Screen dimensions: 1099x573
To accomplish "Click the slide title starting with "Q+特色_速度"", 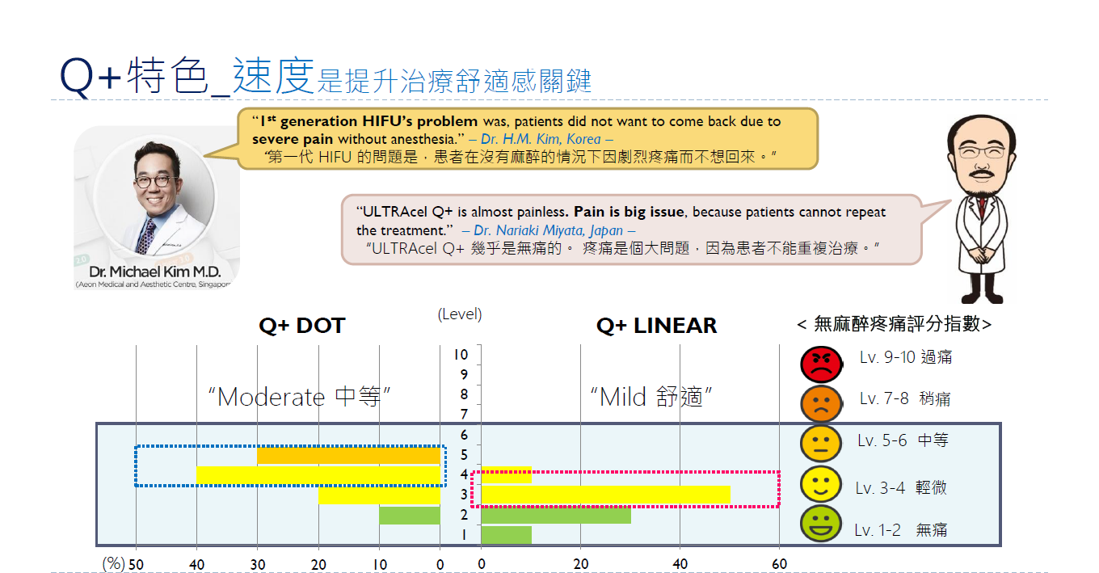I will coord(326,76).
